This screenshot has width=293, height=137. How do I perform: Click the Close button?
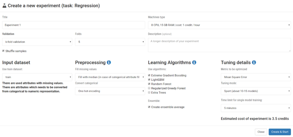coord(261,132)
